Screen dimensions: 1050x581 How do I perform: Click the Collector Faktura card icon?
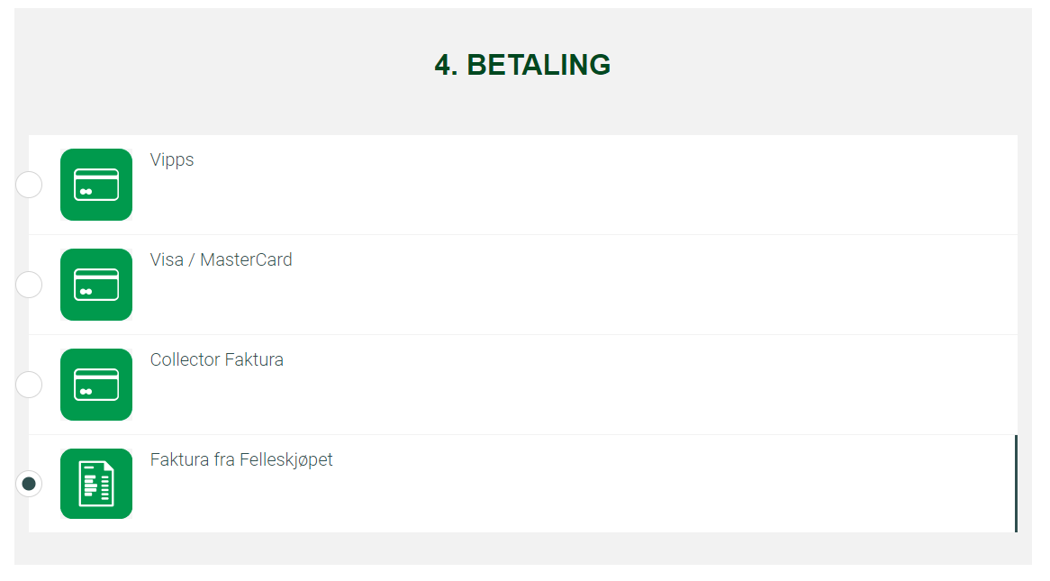96,385
